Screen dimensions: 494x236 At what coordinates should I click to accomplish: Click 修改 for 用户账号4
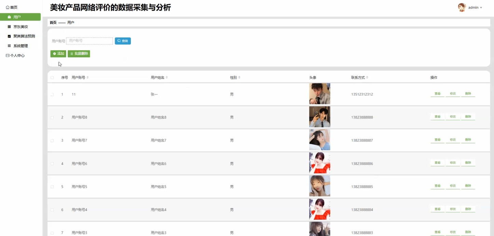(453, 209)
